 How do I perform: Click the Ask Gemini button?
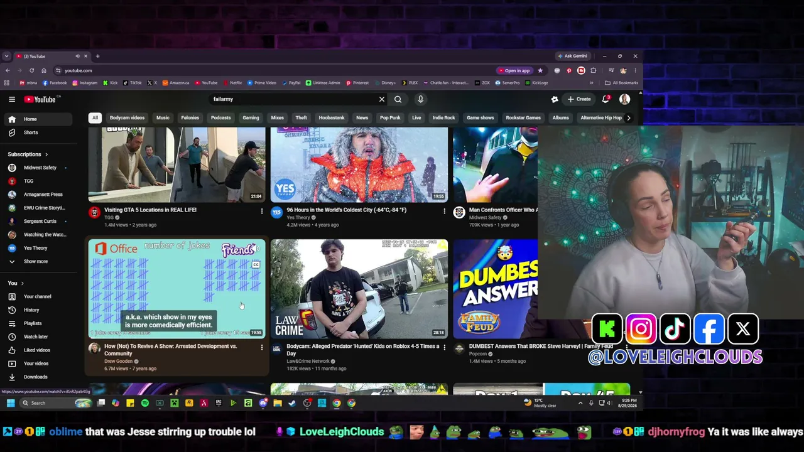tap(572, 56)
